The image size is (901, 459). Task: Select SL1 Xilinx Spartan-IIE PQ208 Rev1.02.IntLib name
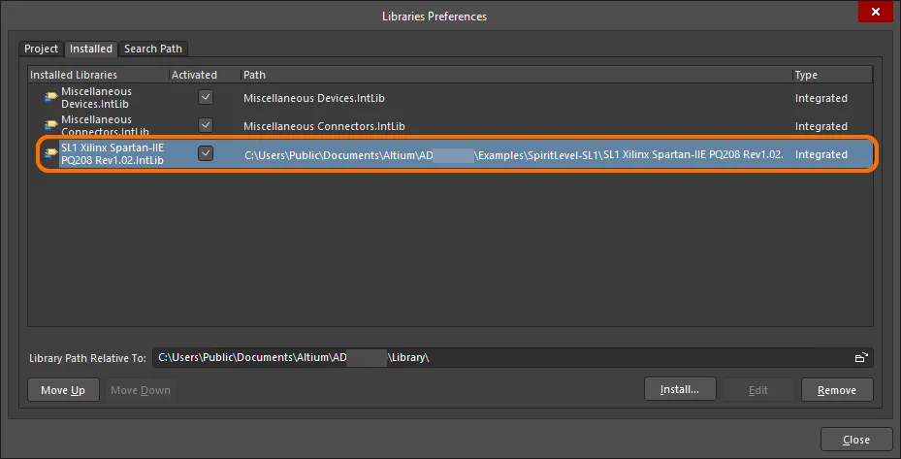point(113,154)
